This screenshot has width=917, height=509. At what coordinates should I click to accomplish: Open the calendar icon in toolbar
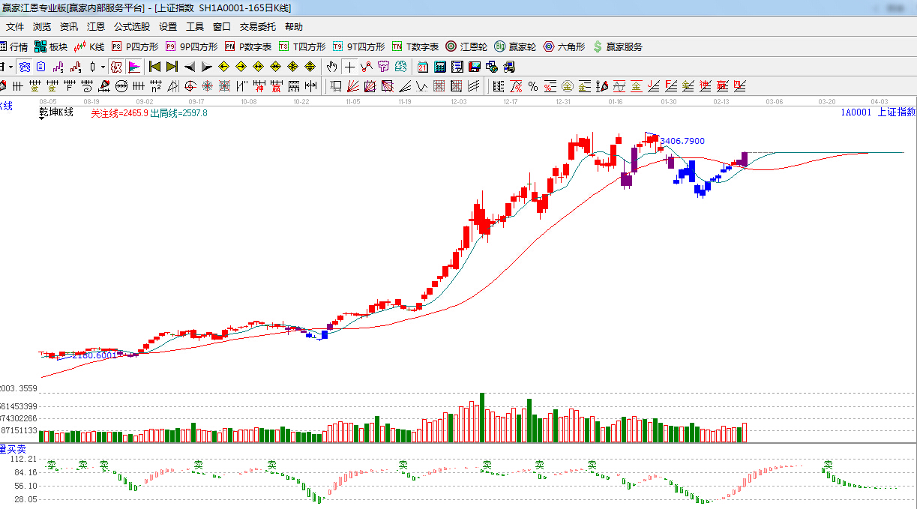tap(423, 67)
